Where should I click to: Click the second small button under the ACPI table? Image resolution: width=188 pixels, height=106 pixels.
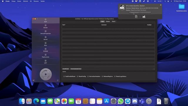point(76,69)
